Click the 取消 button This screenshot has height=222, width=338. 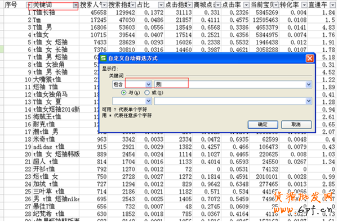(296, 125)
